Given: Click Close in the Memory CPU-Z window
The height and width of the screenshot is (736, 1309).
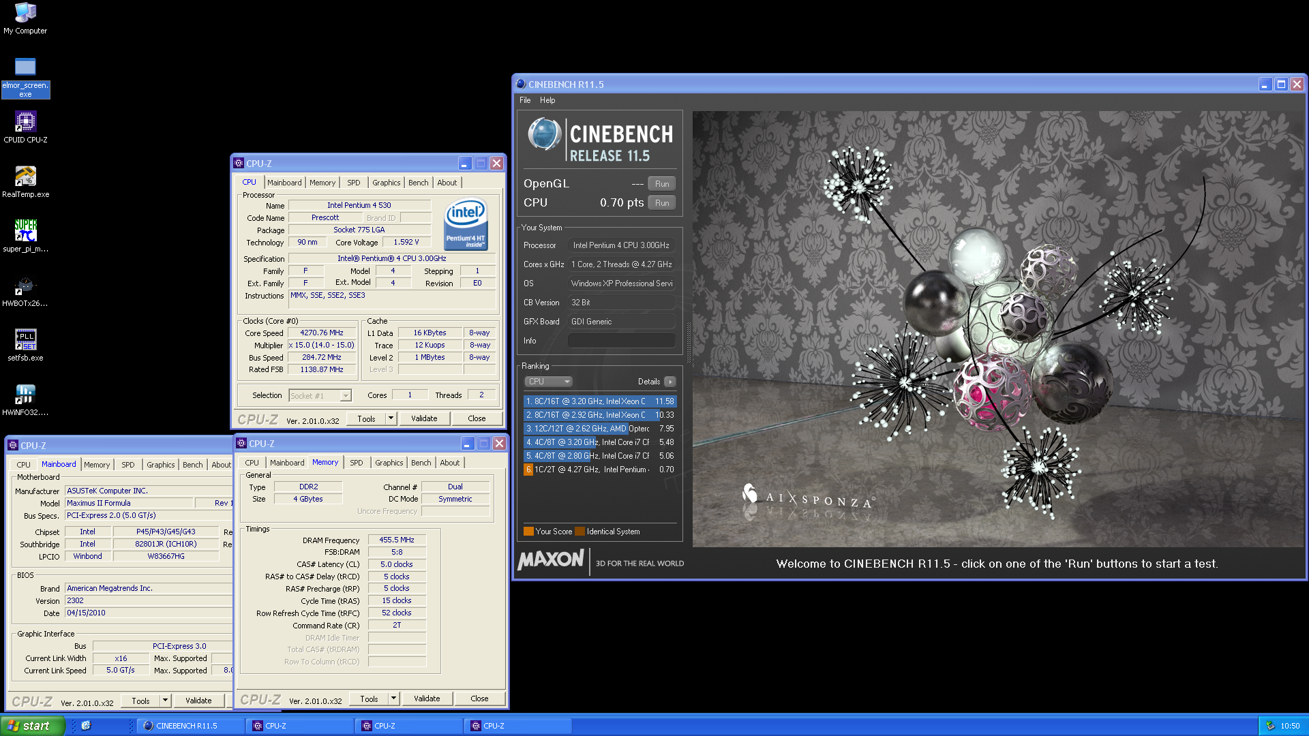Looking at the screenshot, I should pyautogui.click(x=479, y=699).
